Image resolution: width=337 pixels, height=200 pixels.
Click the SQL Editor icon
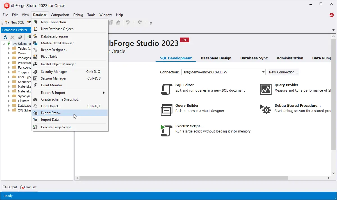[166, 89]
